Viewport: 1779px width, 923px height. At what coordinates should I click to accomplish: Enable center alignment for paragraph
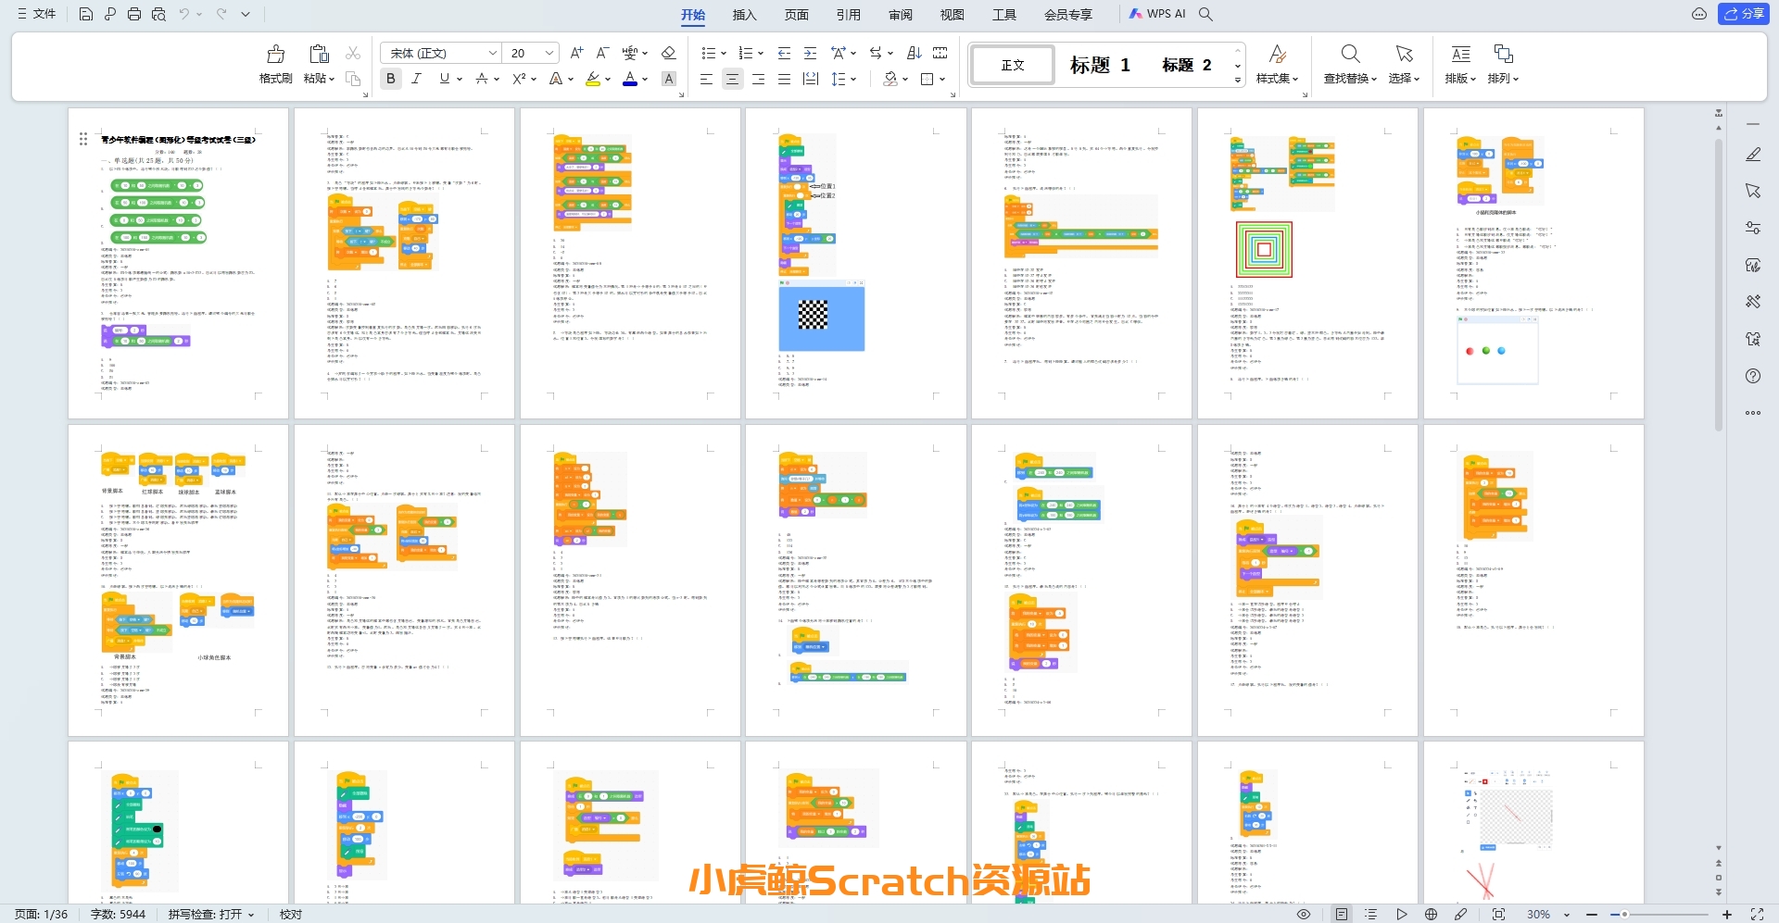click(732, 79)
